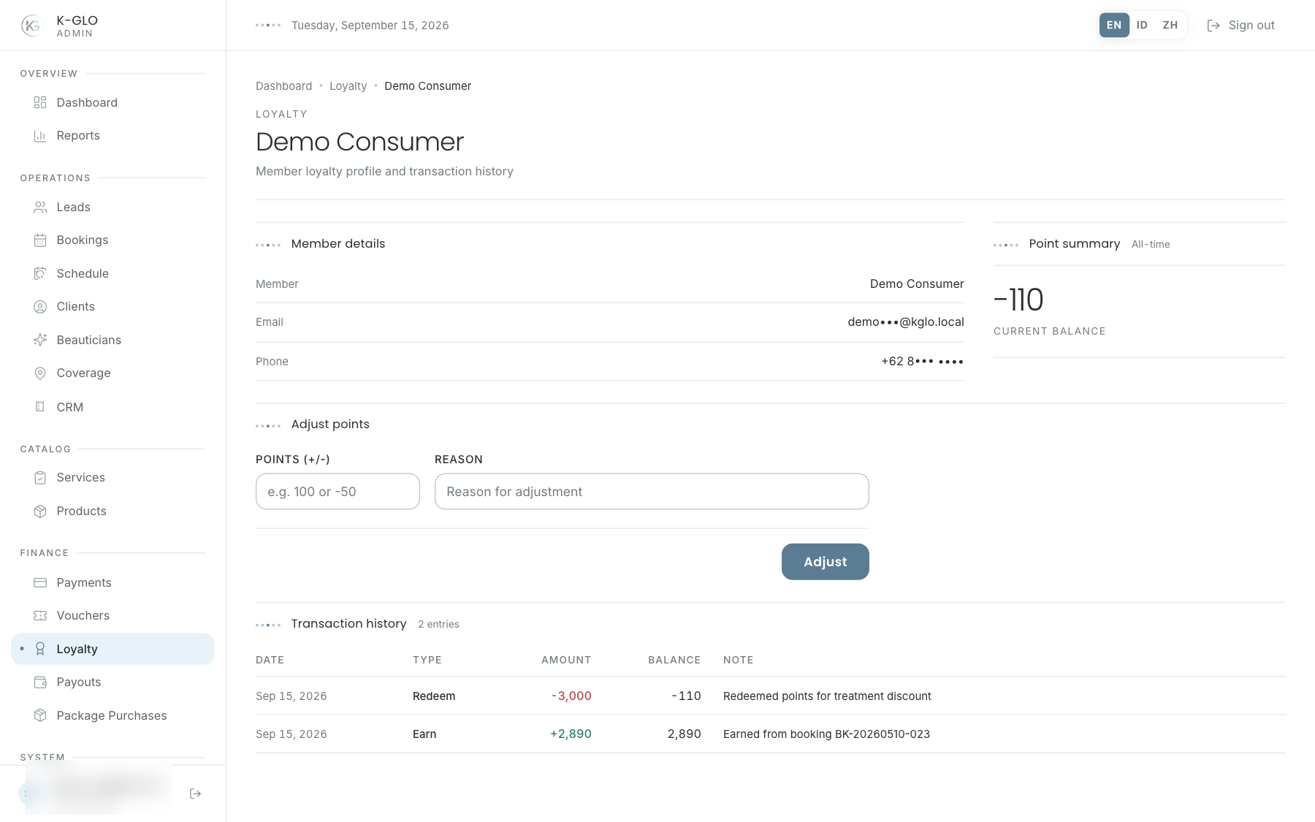Click the Products box icon
This screenshot has width=1315, height=822.
click(x=40, y=511)
